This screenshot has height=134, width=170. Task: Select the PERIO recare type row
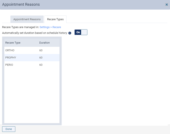(32, 65)
